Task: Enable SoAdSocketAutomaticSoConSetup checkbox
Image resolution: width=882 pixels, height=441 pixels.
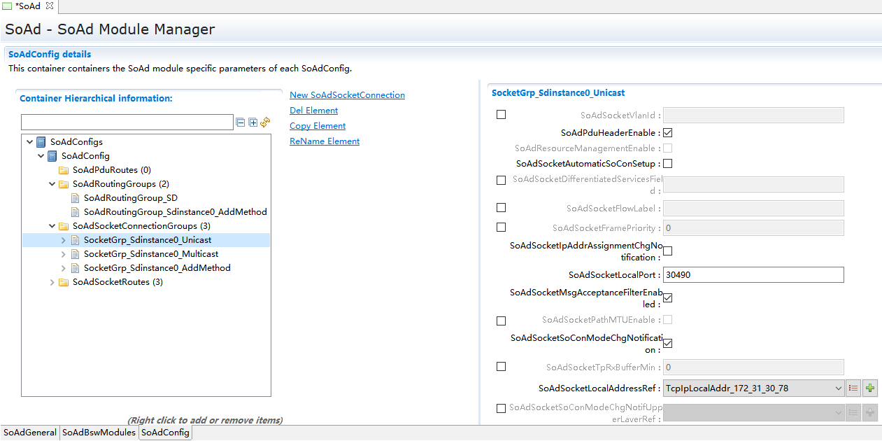Action: pos(667,164)
